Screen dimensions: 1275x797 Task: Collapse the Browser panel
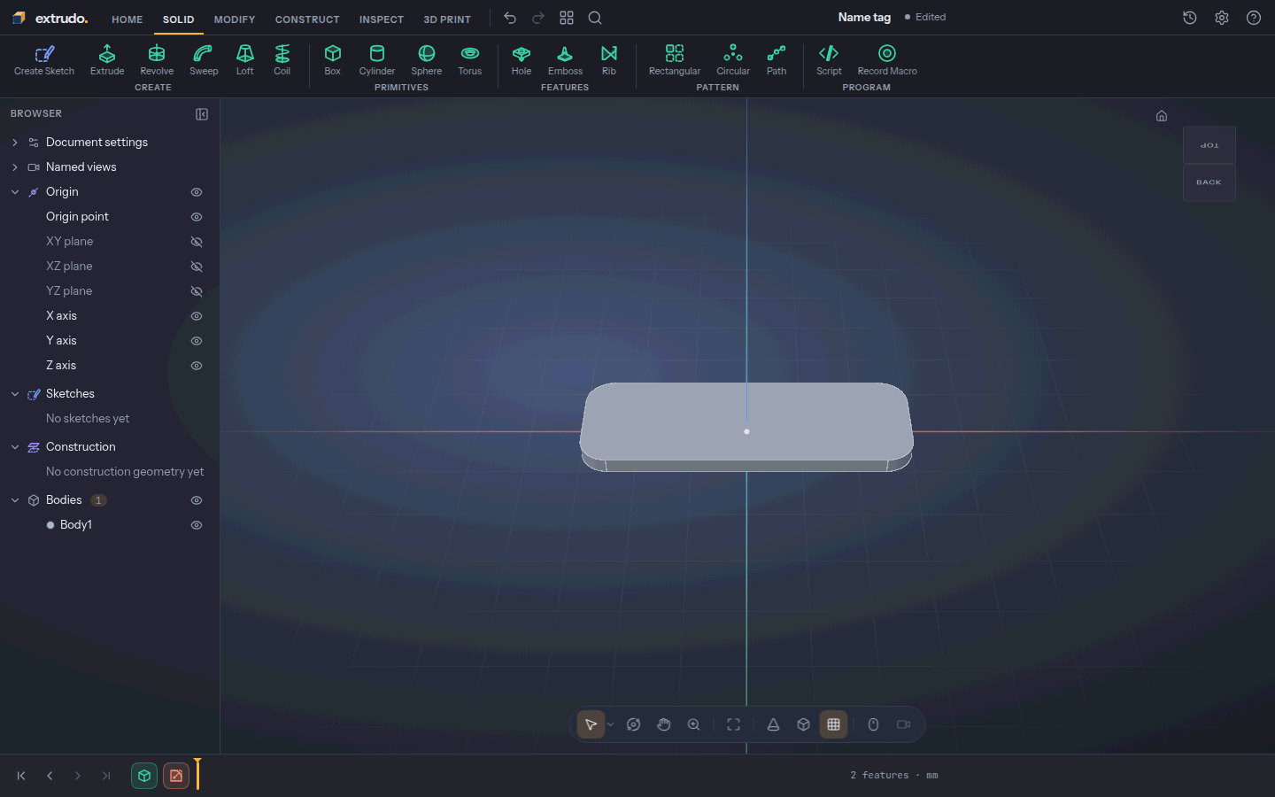click(x=202, y=114)
